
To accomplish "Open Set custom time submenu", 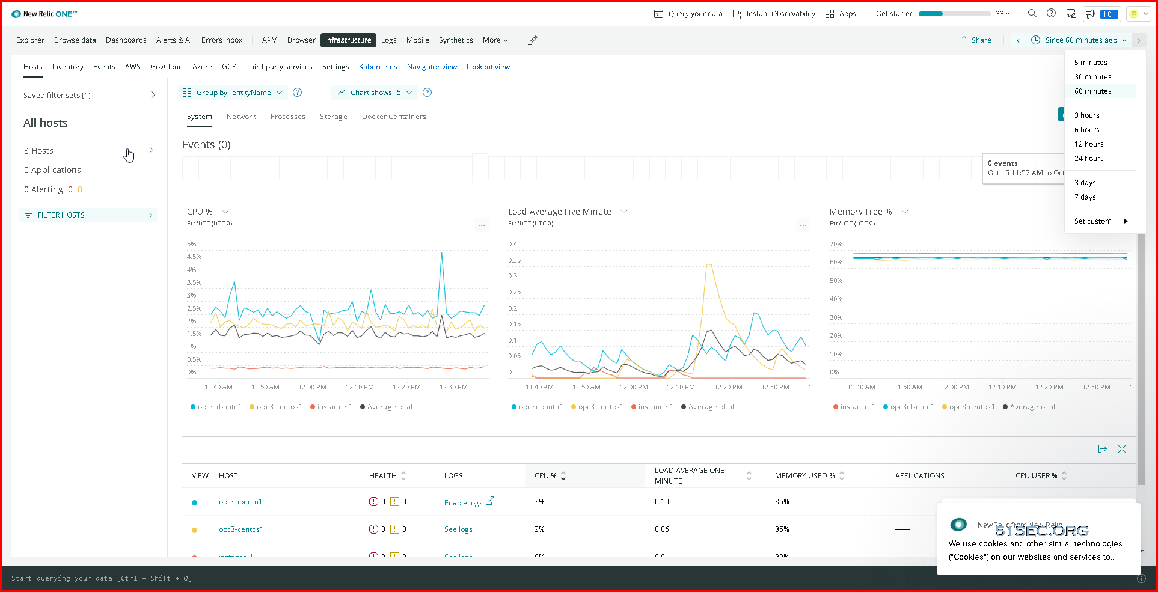I will [1101, 221].
